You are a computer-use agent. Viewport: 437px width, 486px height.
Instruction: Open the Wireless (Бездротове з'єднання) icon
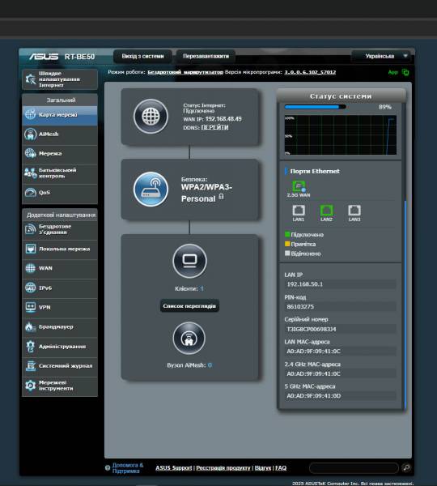coord(31,229)
